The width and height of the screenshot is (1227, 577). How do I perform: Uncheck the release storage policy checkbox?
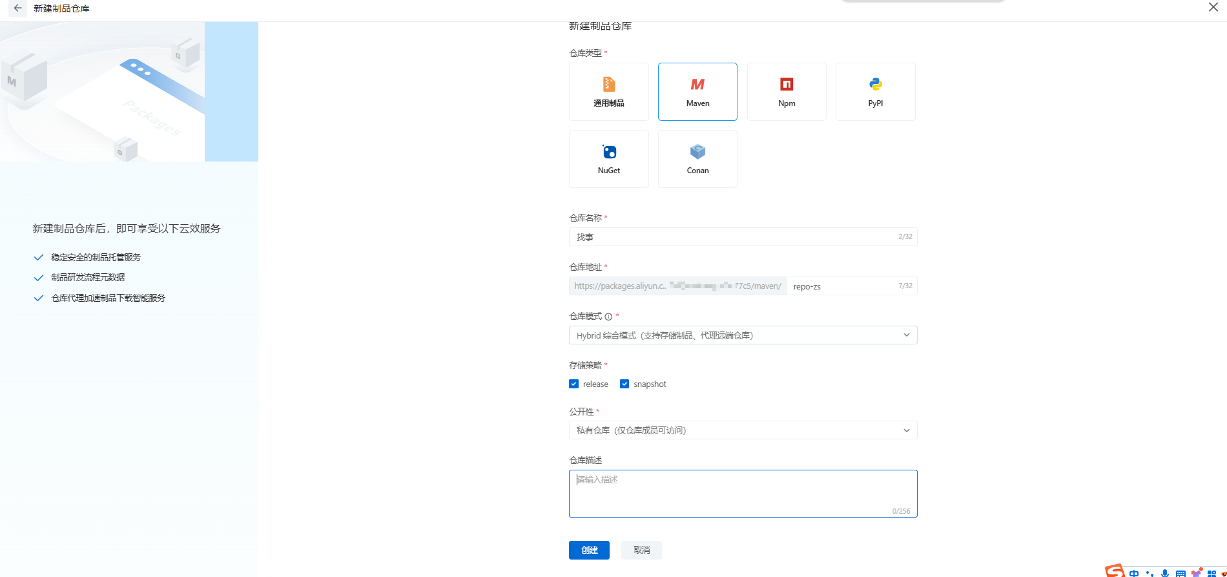[573, 384]
